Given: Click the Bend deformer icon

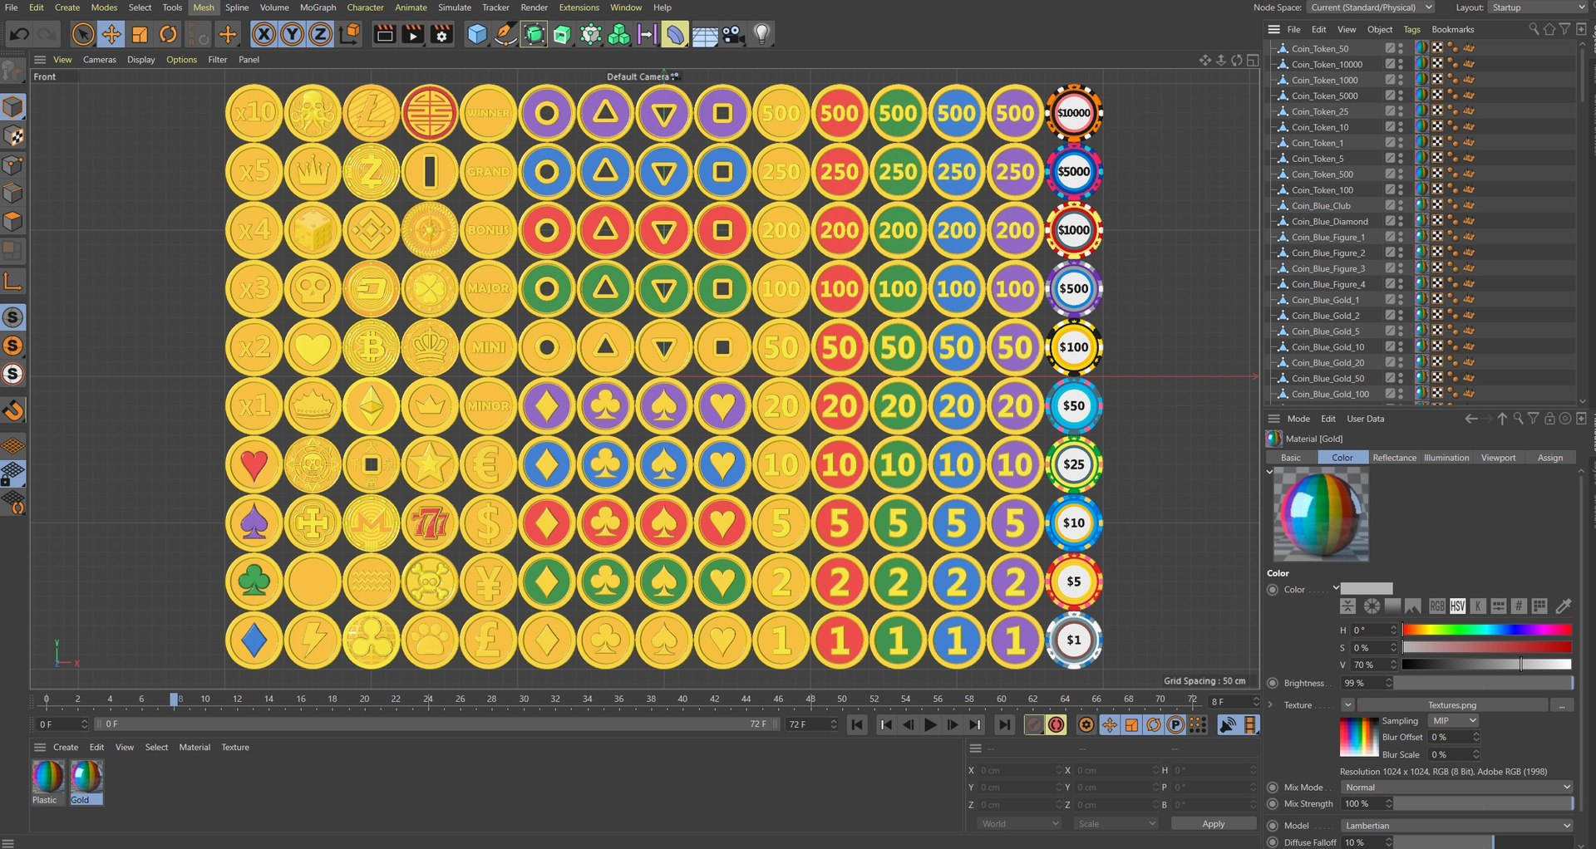Looking at the screenshot, I should point(676,34).
